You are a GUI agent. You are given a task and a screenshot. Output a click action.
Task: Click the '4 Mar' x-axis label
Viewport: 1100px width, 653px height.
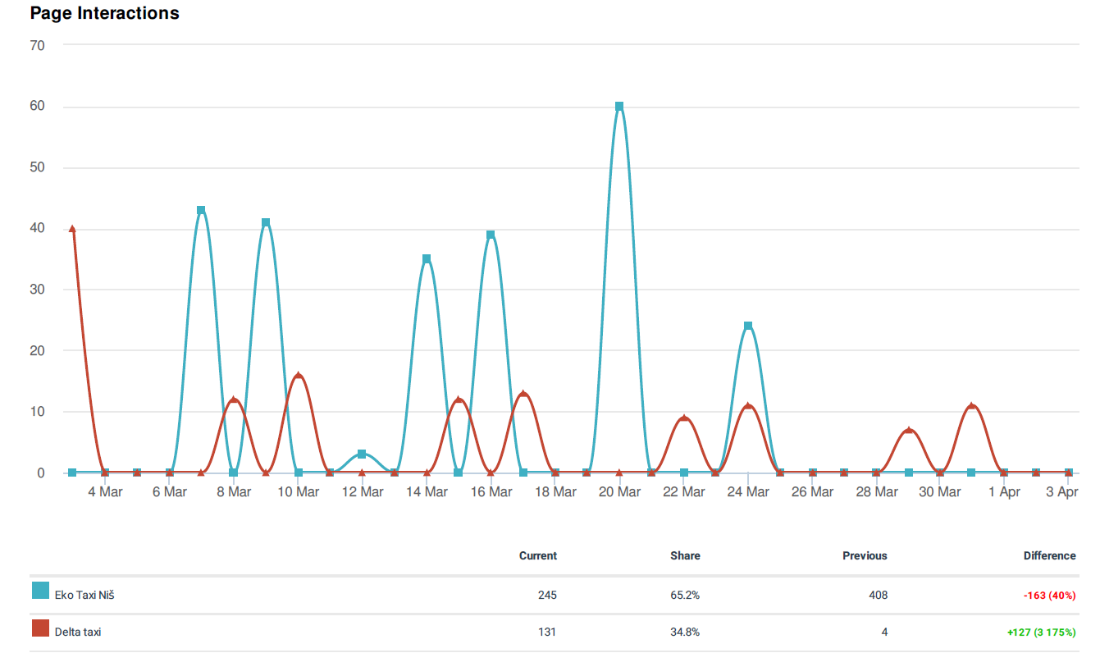(105, 492)
